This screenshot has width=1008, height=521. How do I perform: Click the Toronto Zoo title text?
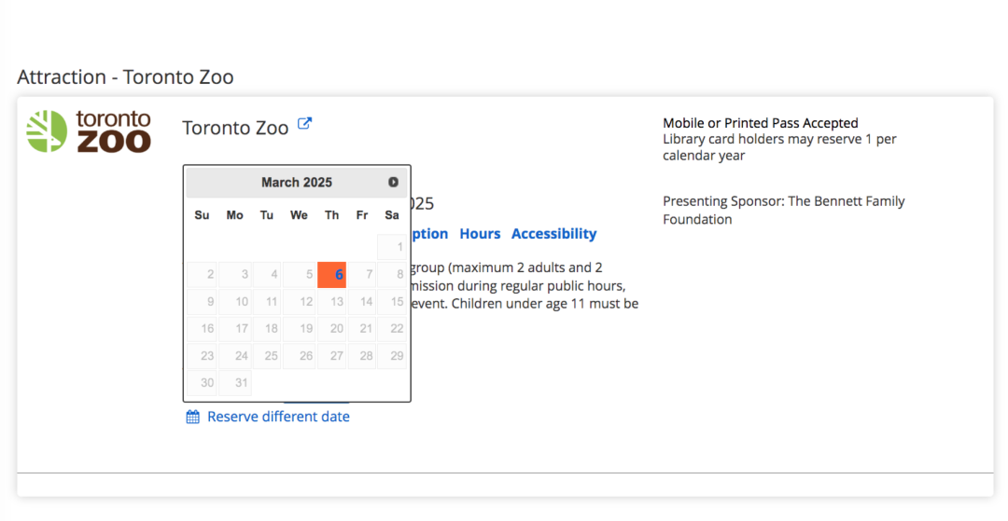[x=235, y=128]
